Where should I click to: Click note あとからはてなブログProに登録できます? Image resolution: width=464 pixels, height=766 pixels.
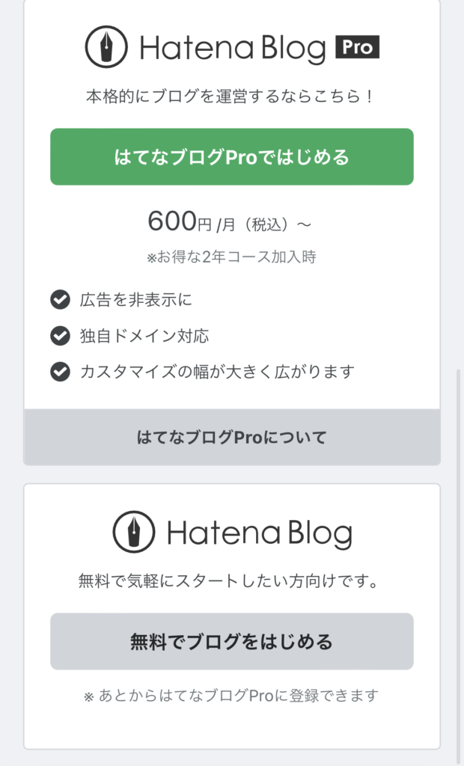point(231,696)
